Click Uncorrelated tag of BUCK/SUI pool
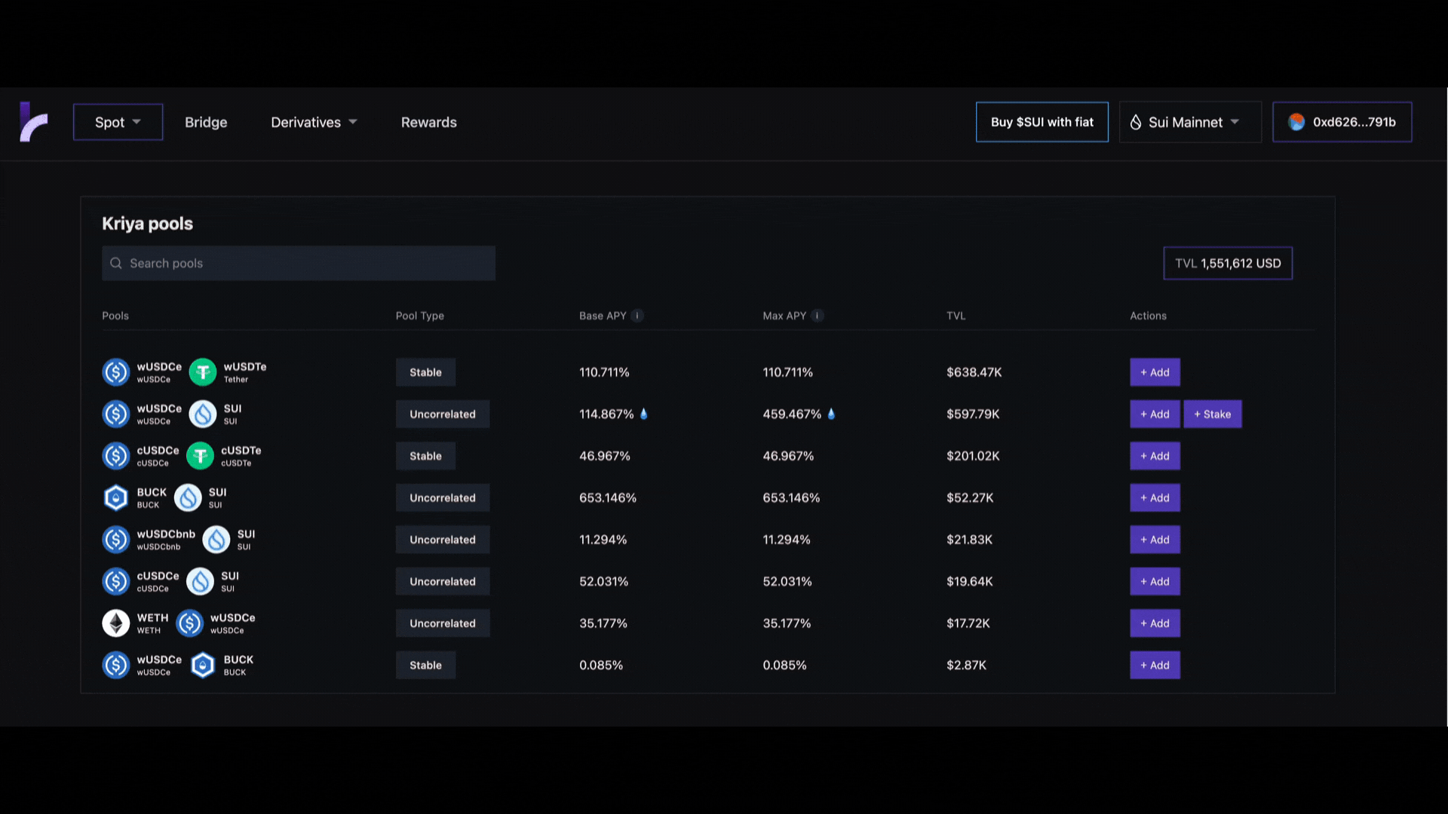Screen dimensions: 1448x814 pos(443,497)
